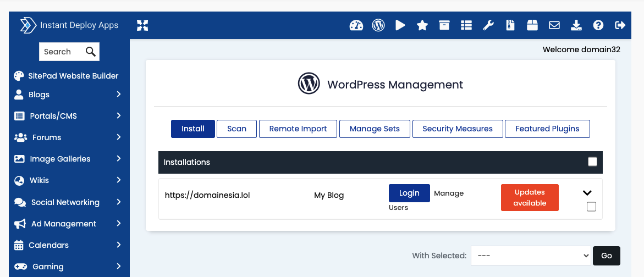Click the Calendars calendar icon
Image resolution: width=644 pixels, height=277 pixels.
tap(19, 245)
